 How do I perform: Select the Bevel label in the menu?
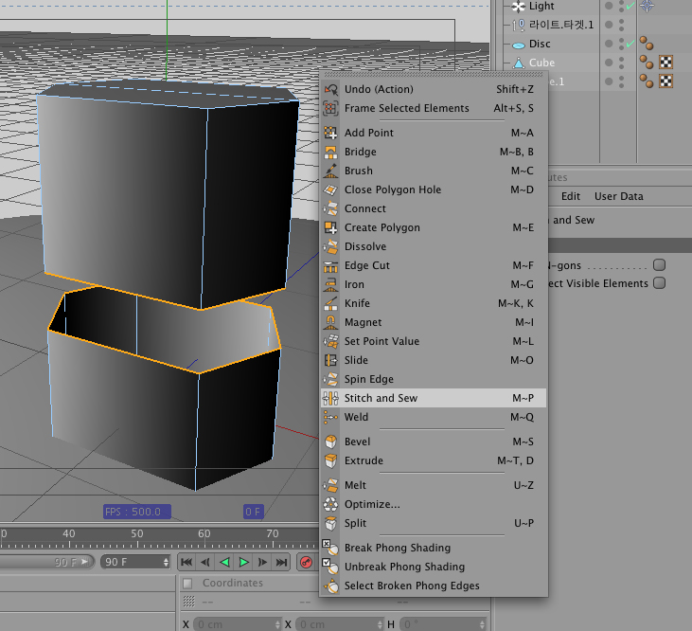coord(357,442)
